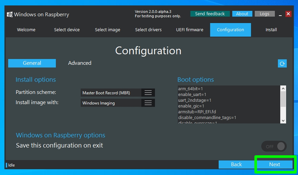Click the boot options scrollbar thumb
Image resolution: width=298 pixels, height=175 pixels.
click(283, 99)
